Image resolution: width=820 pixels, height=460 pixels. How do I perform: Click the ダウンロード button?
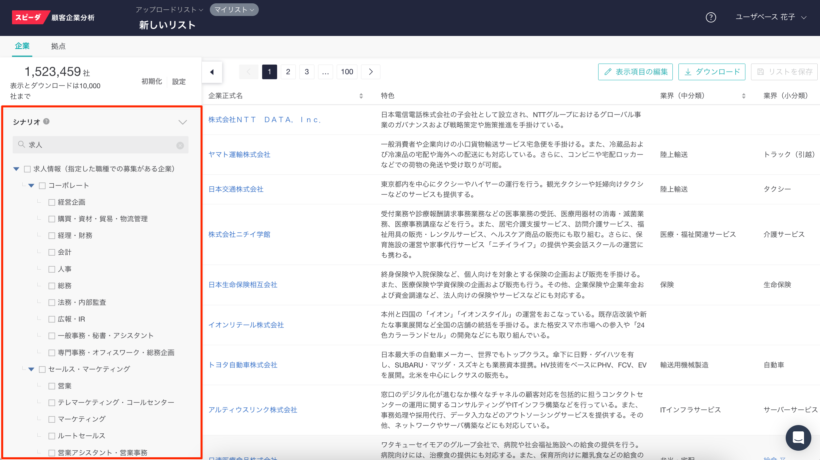(x=712, y=72)
